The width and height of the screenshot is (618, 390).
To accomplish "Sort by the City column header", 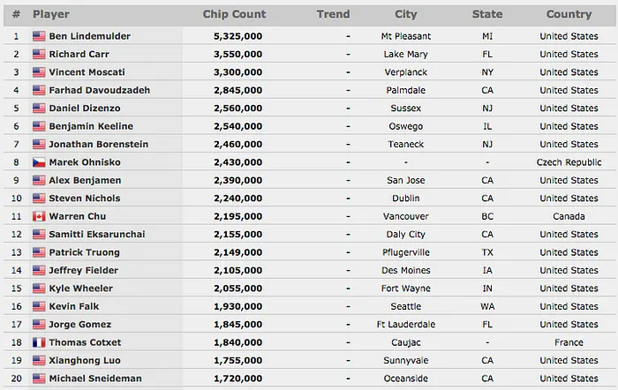I will (x=407, y=14).
